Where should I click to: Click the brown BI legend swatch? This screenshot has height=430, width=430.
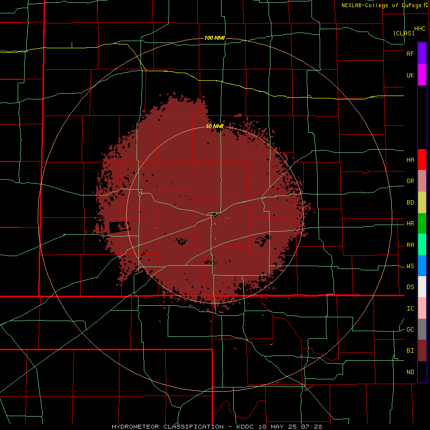pyautogui.click(x=422, y=351)
